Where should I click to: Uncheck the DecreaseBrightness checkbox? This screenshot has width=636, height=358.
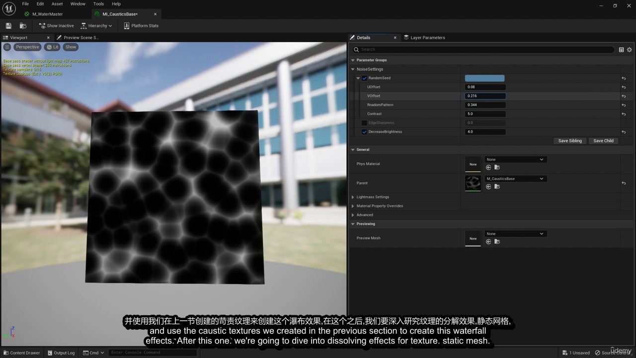(x=364, y=132)
